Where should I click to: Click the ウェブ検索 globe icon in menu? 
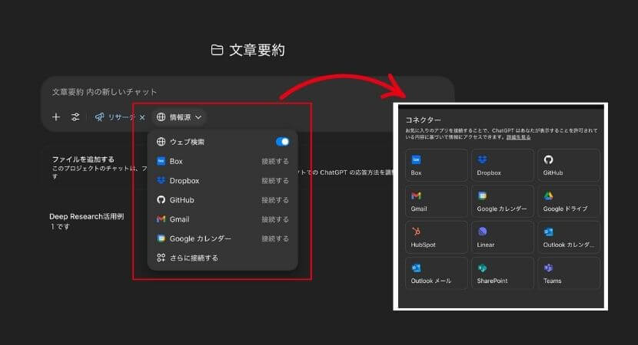pos(161,141)
